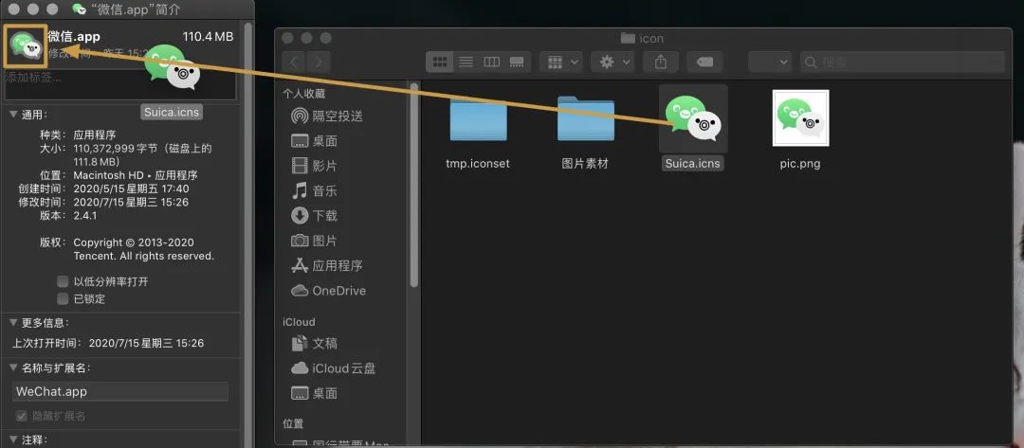This screenshot has width=1024, height=448.
Task: Click the version 2.4.1 value
Action: tap(85, 215)
